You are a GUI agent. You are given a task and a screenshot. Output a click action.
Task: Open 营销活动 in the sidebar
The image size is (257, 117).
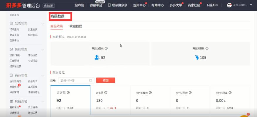[14, 107]
